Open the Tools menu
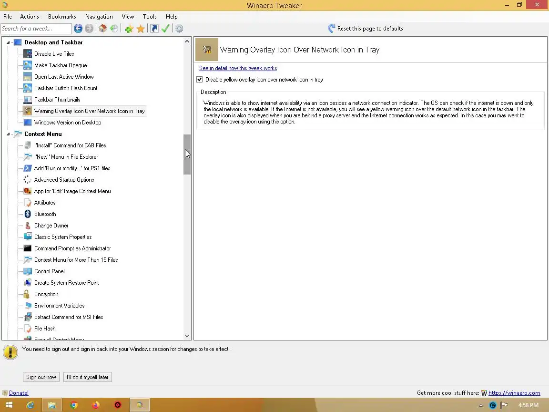 [x=150, y=17]
